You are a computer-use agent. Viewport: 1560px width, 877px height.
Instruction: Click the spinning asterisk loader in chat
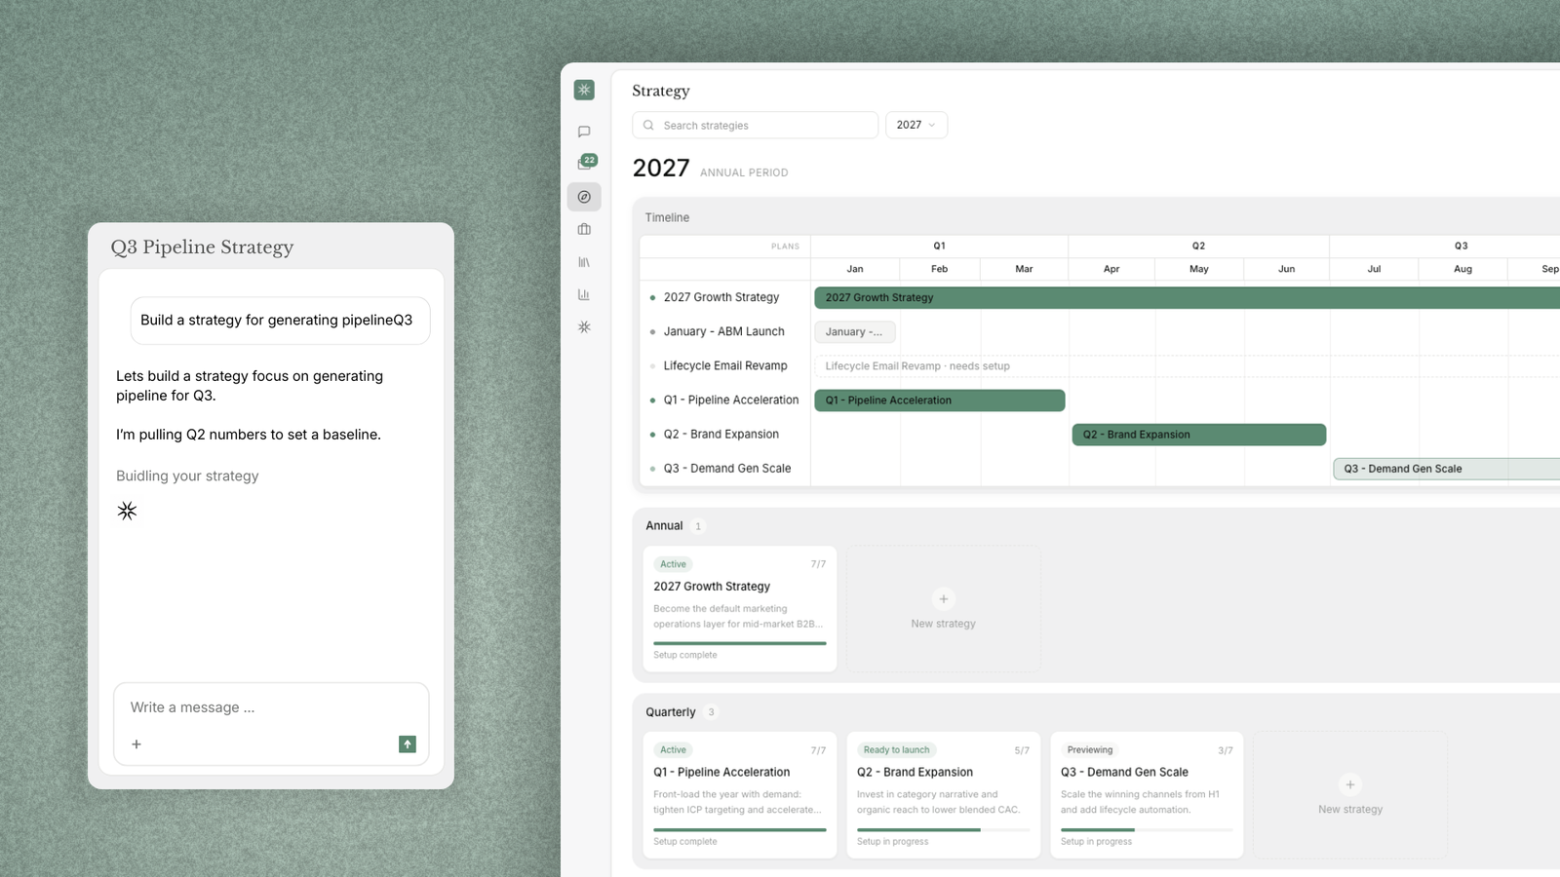tap(127, 511)
